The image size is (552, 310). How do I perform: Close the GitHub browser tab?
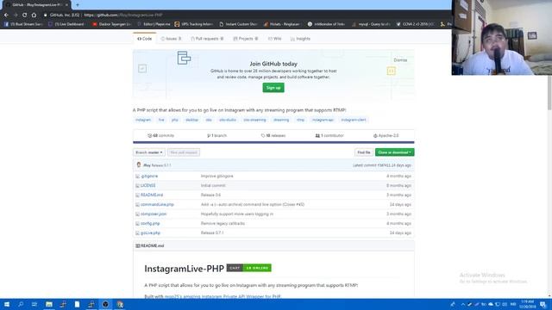(66, 5)
